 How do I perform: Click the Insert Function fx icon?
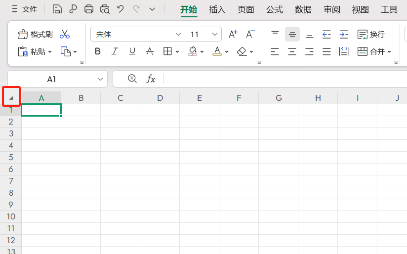tap(151, 79)
